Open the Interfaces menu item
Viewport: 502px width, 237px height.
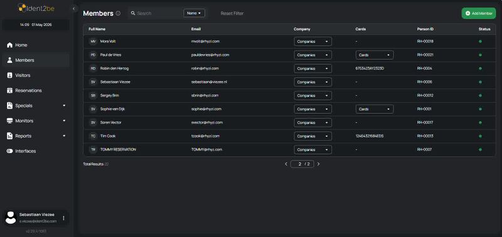coord(36,151)
